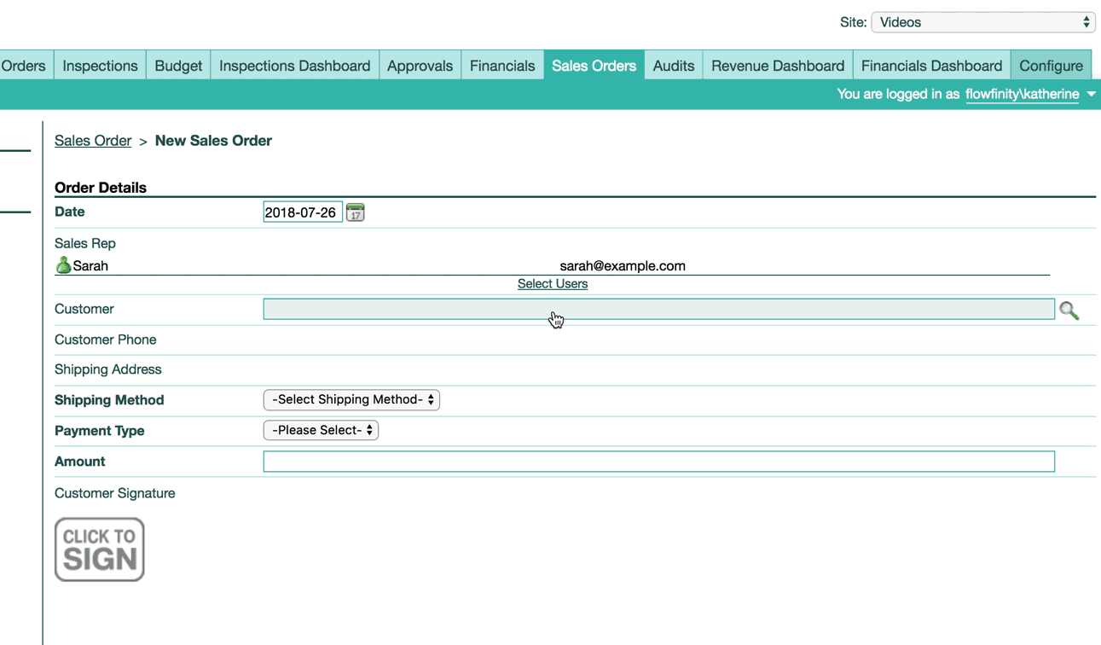The height and width of the screenshot is (645, 1101).
Task: Click the Sarah user avatar icon
Action: [x=63, y=265]
